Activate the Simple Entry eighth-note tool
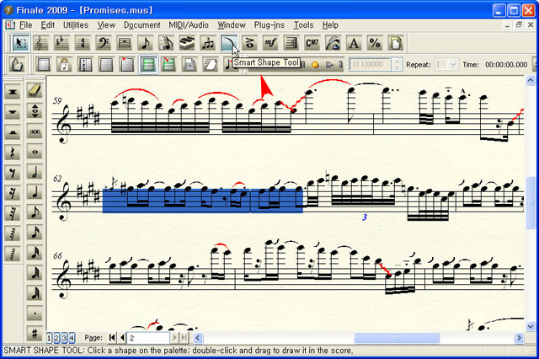This screenshot has height=359, width=539. tap(145, 43)
